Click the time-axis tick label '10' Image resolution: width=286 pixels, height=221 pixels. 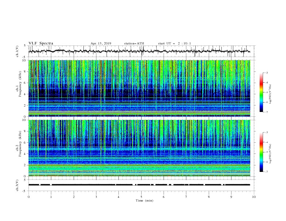[254, 197]
